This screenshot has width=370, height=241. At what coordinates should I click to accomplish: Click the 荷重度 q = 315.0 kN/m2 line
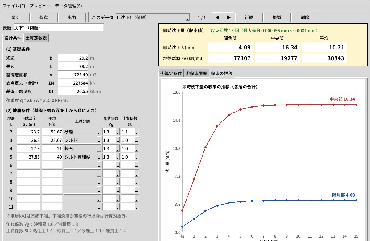pos(37,100)
